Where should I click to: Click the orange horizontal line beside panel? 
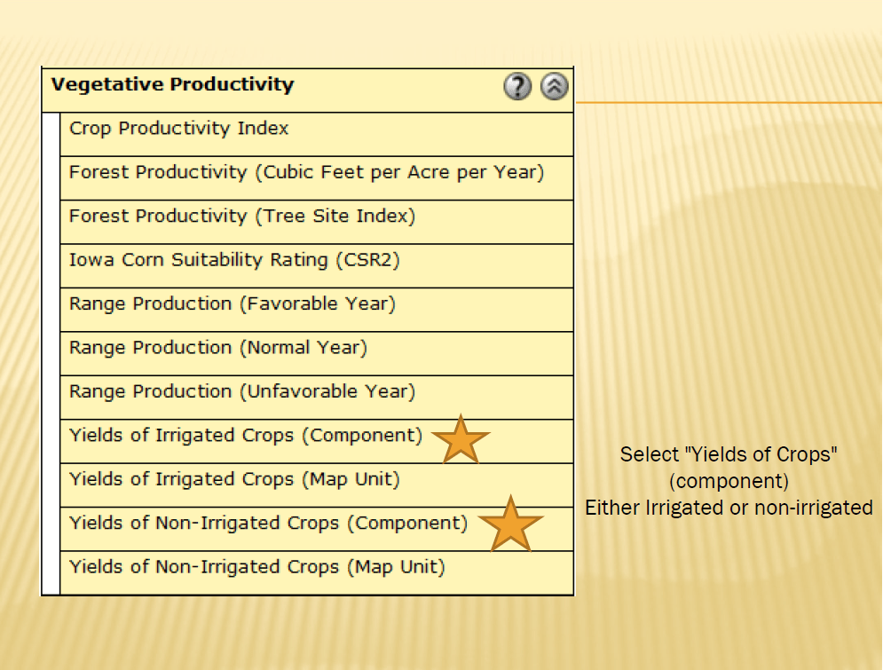point(729,102)
